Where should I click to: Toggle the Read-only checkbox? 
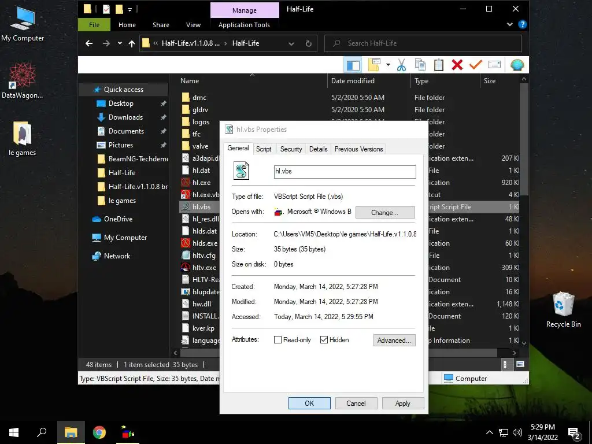(x=277, y=340)
